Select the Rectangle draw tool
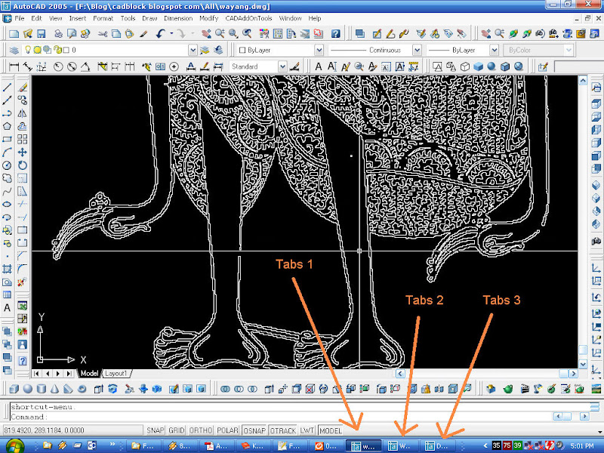 click(x=7, y=140)
